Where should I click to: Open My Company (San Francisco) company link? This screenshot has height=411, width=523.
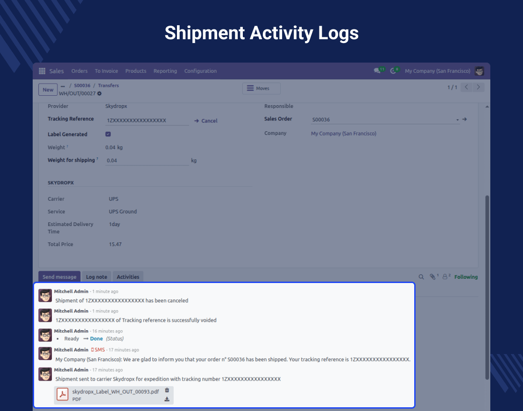(344, 134)
